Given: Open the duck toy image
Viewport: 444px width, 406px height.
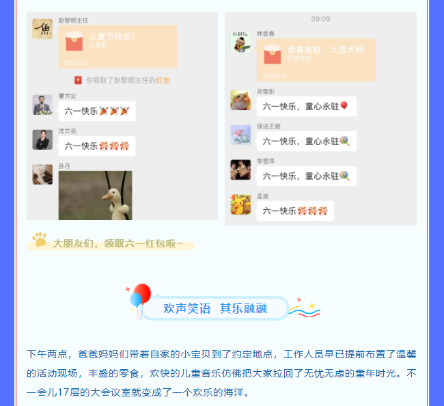Looking at the screenshot, I should tap(95, 195).
